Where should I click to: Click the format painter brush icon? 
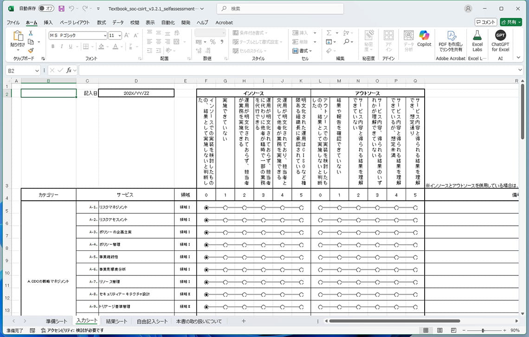click(31, 51)
